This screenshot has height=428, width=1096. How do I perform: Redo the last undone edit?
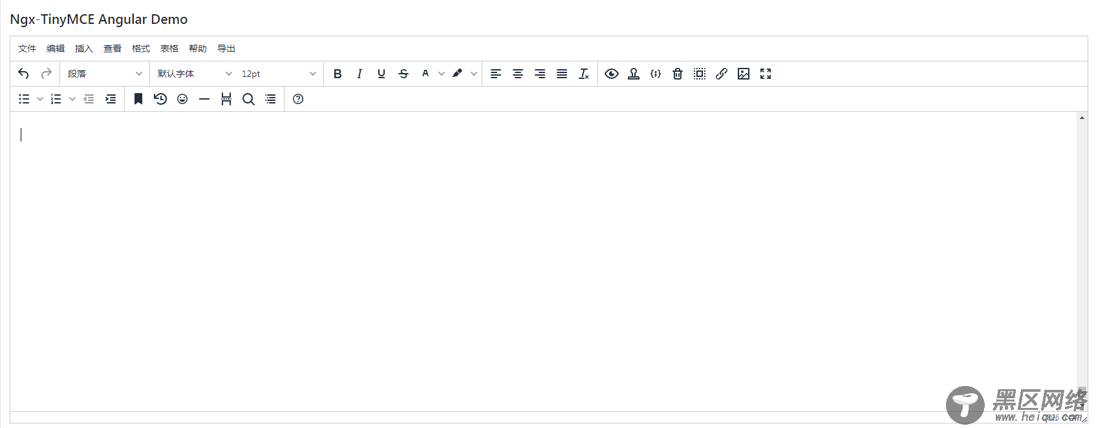pos(46,74)
